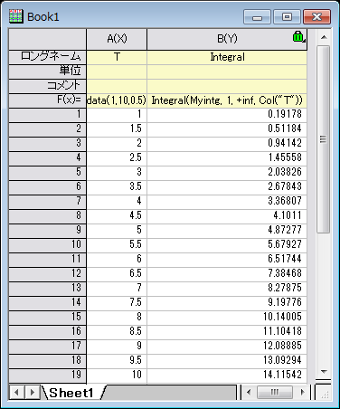Image resolution: width=340 pixels, height=409 pixels.
Task: Click the long name cell 'T'
Action: click(x=117, y=57)
